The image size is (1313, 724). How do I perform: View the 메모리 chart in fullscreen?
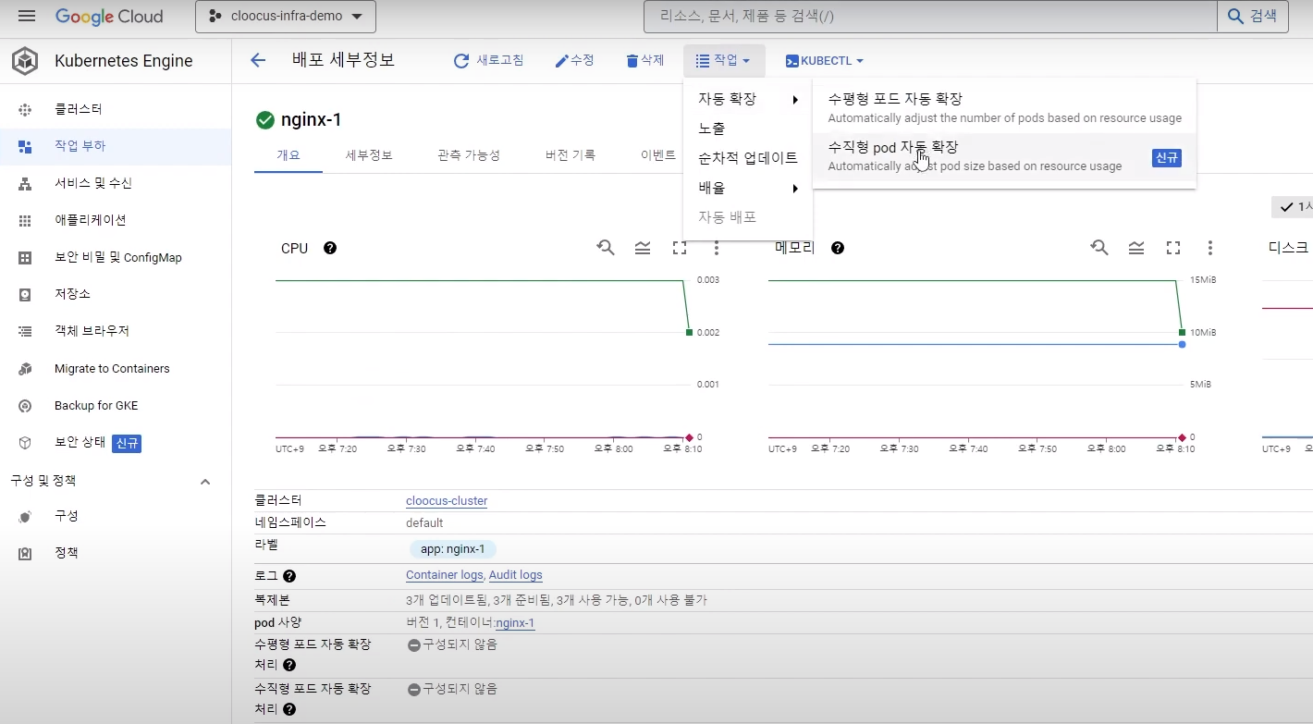pyautogui.click(x=1173, y=248)
